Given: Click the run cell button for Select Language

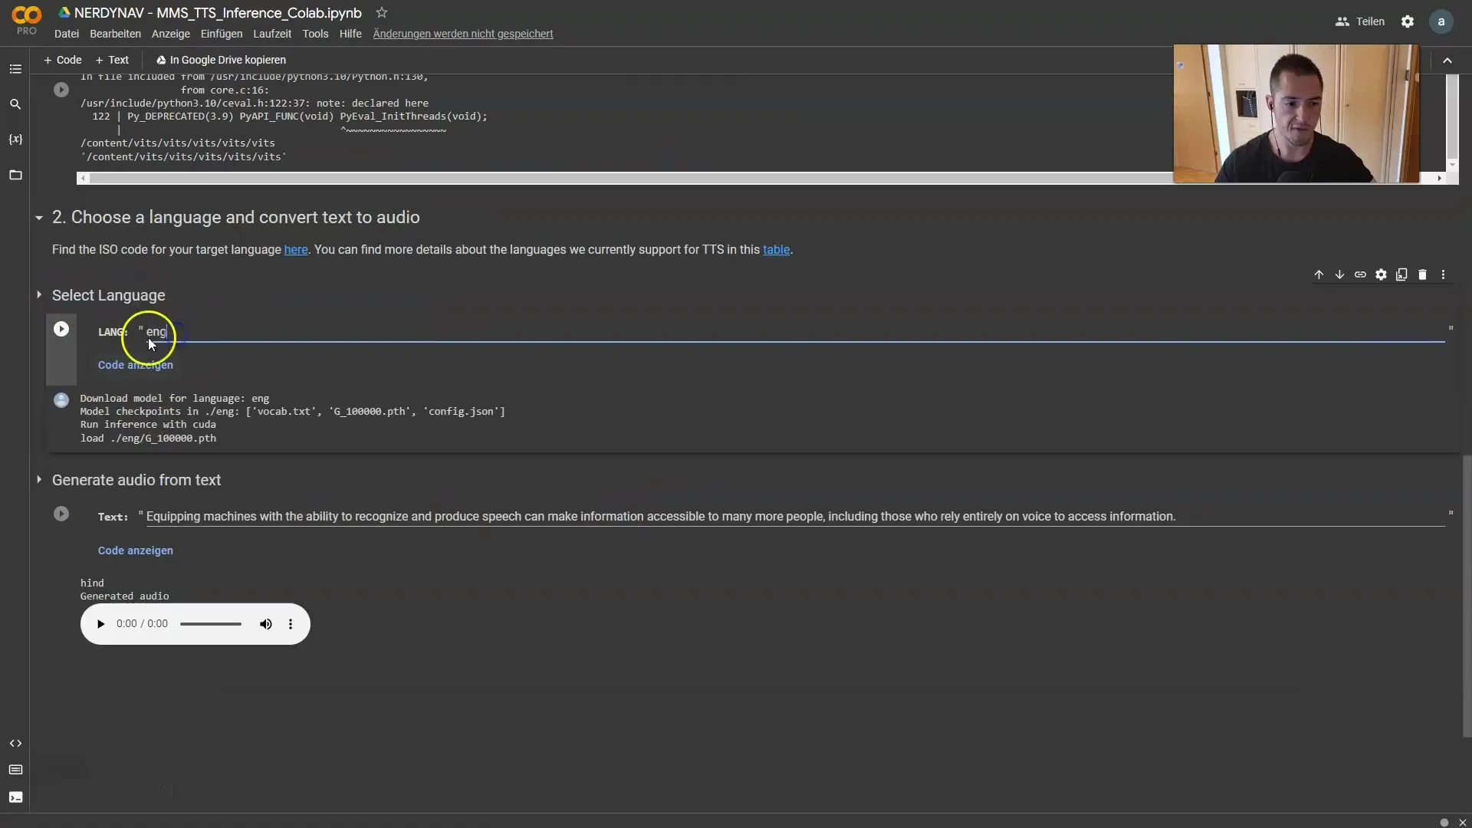Looking at the screenshot, I should pyautogui.click(x=61, y=330).
